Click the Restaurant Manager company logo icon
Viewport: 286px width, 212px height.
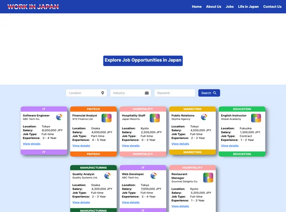point(208,178)
